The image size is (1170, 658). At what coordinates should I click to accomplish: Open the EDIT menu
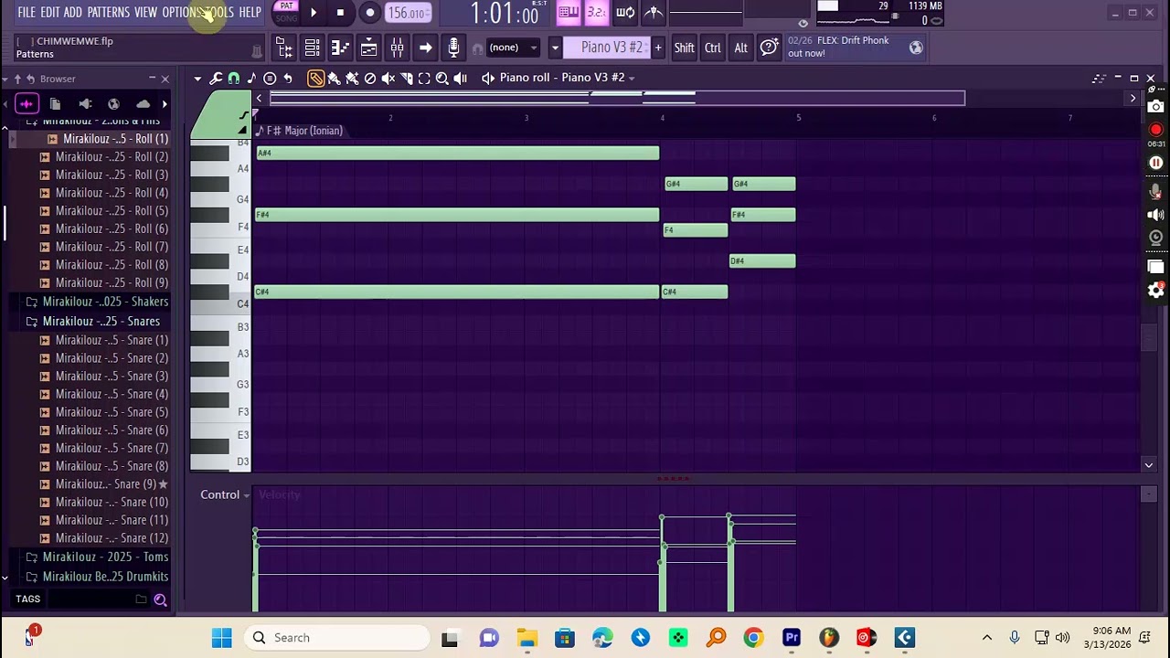49,12
